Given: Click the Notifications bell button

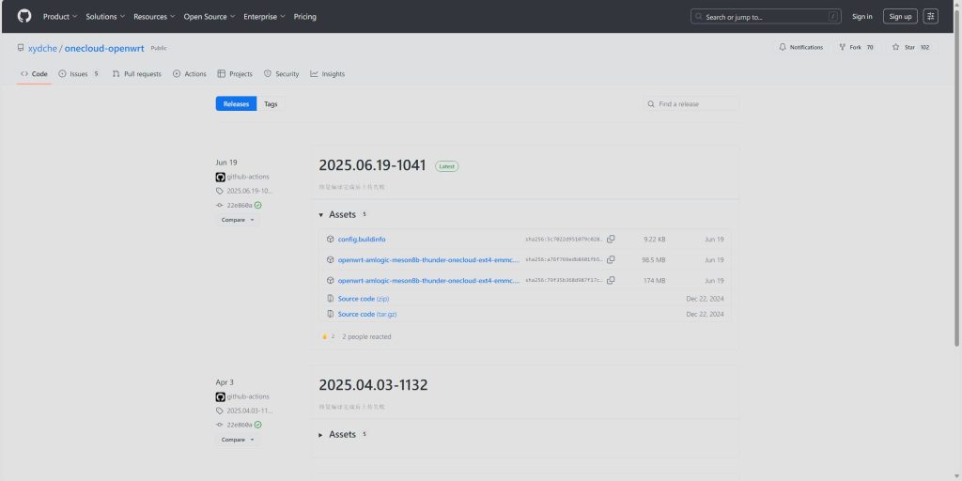Looking at the screenshot, I should point(801,47).
